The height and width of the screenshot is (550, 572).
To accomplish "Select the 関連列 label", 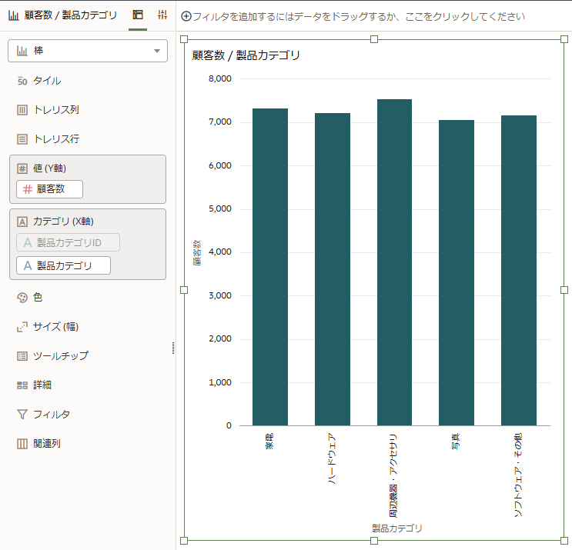I will (x=47, y=444).
